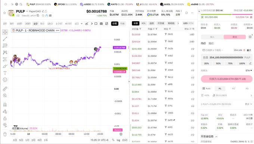
Task: Favorite PULP with the star icon
Action: tap(4, 13)
